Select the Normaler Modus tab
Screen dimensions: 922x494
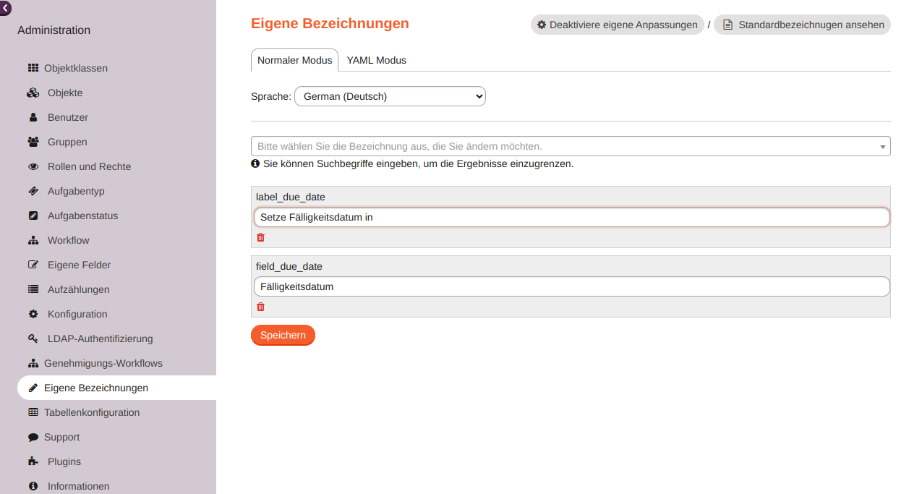coord(294,60)
